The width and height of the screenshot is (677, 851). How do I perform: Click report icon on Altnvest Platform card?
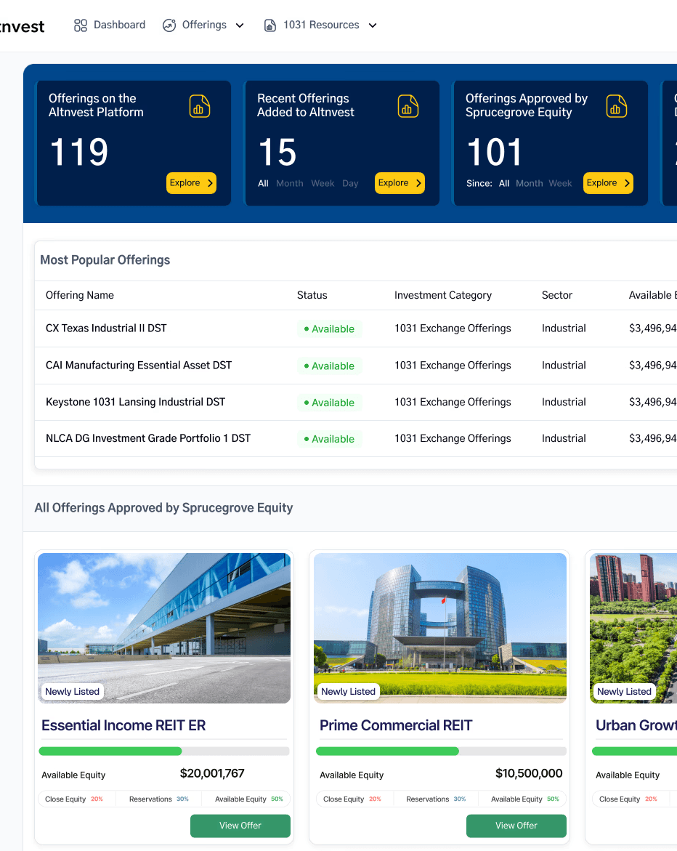[x=199, y=106]
